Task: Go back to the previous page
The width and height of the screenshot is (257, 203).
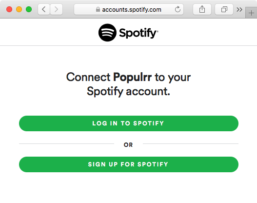Action: [x=44, y=9]
